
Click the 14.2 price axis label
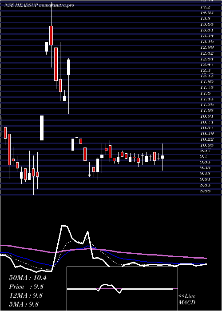point(205,7)
